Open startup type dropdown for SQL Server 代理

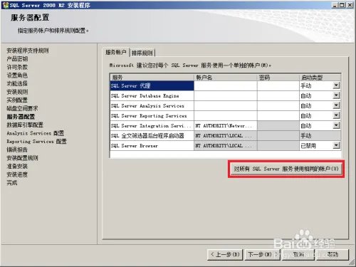pyautogui.click(x=336, y=85)
